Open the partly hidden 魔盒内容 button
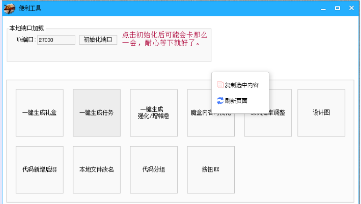Image resolution: width=361 pixels, height=204 pixels. [x=199, y=121]
